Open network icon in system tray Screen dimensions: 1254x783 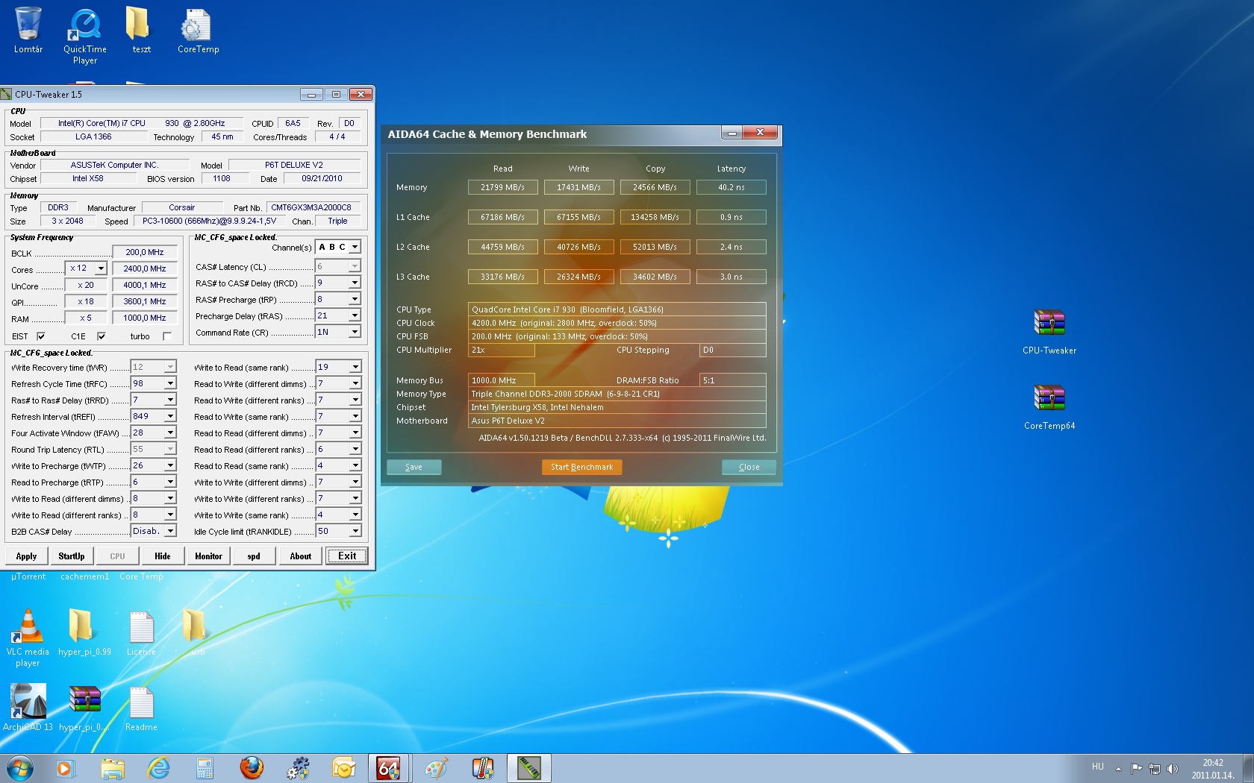(1155, 768)
